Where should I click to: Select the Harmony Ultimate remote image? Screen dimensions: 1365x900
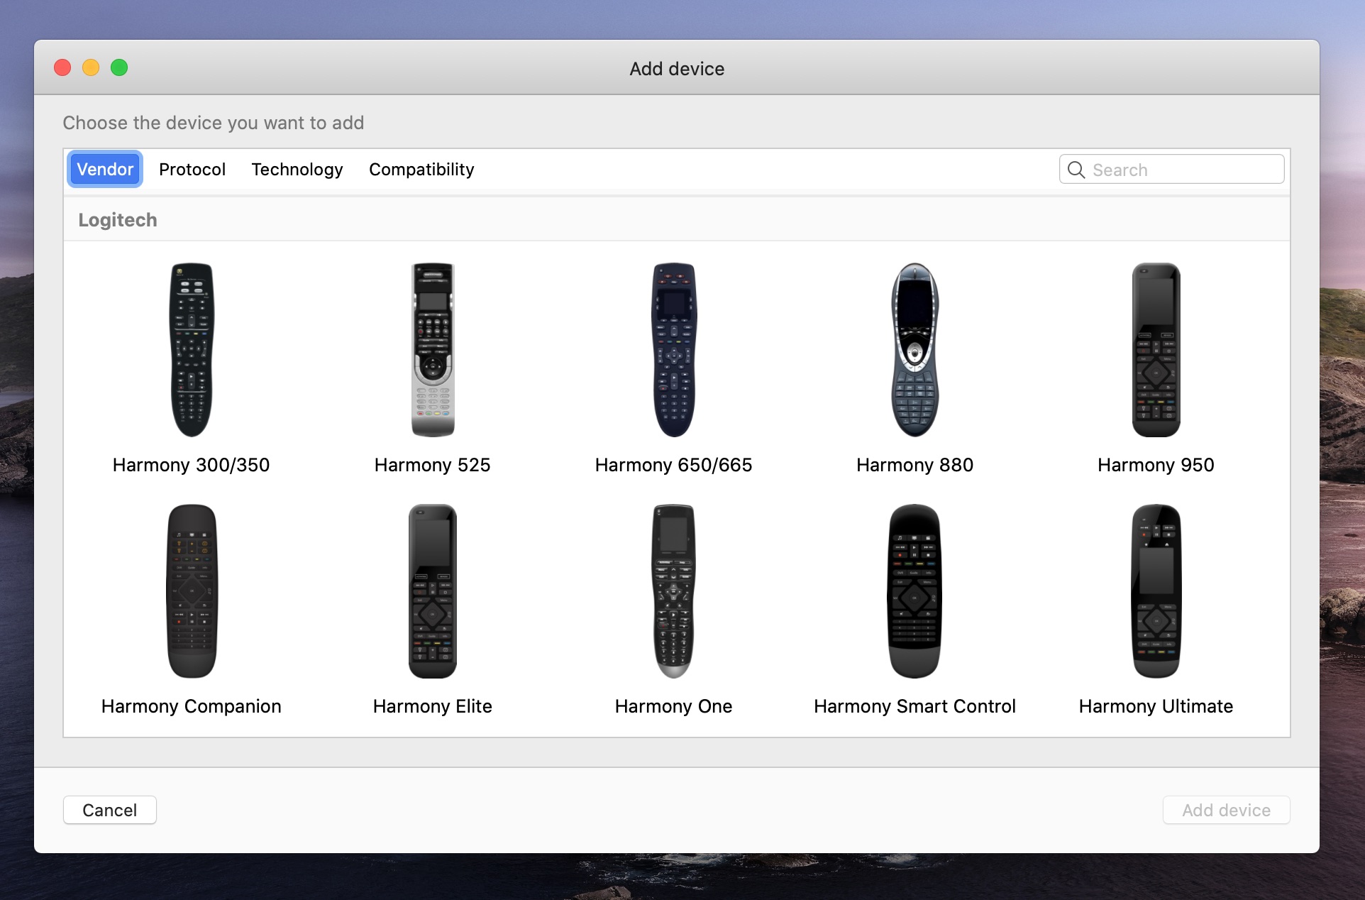click(1156, 591)
